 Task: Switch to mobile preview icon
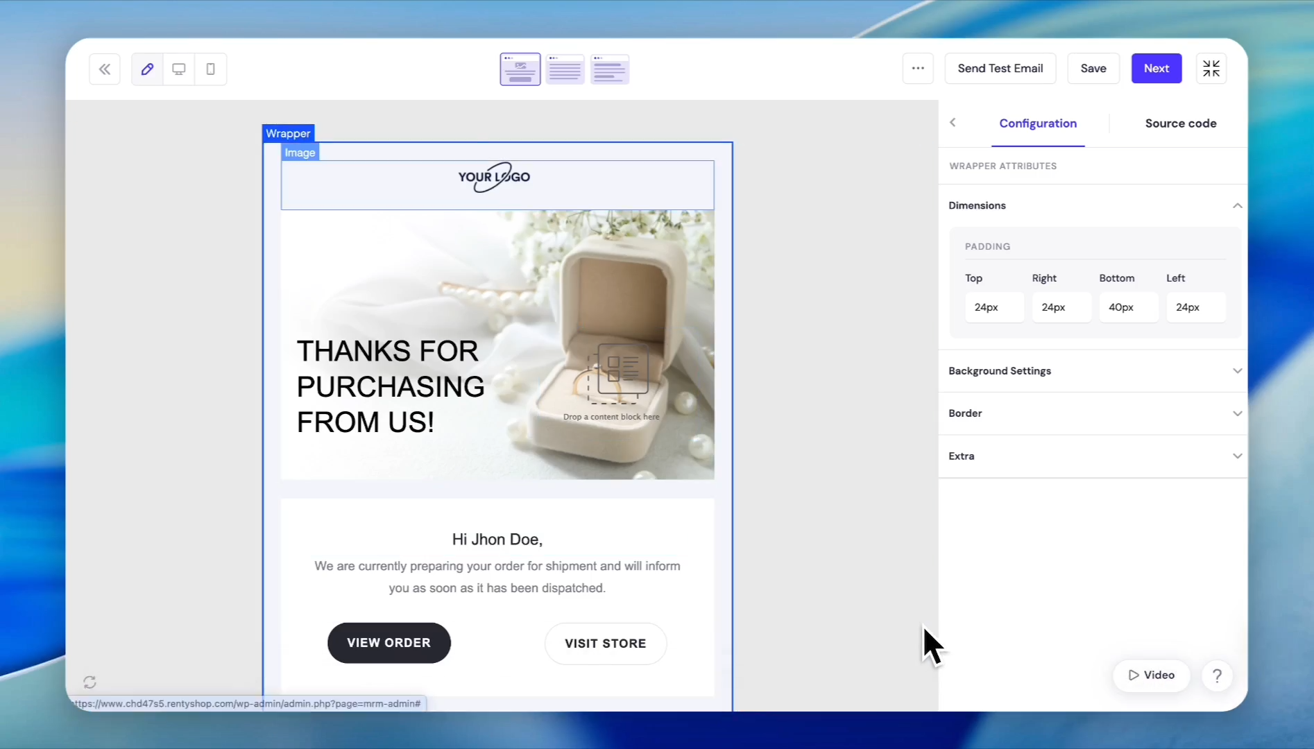tap(211, 69)
